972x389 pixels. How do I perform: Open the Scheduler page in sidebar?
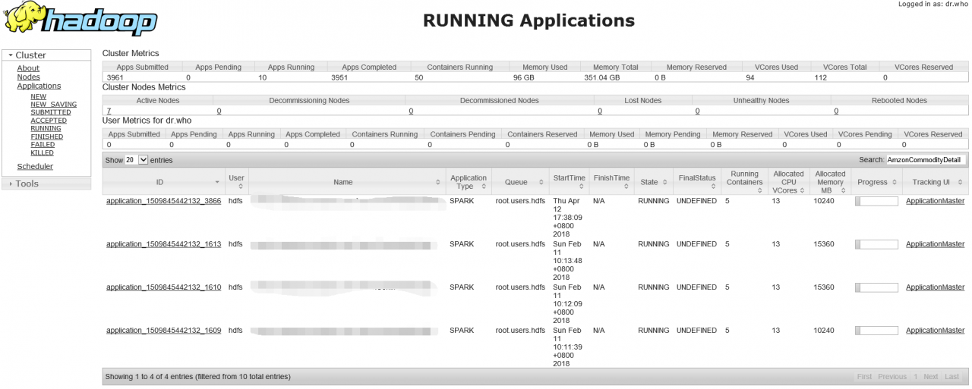[x=35, y=167]
